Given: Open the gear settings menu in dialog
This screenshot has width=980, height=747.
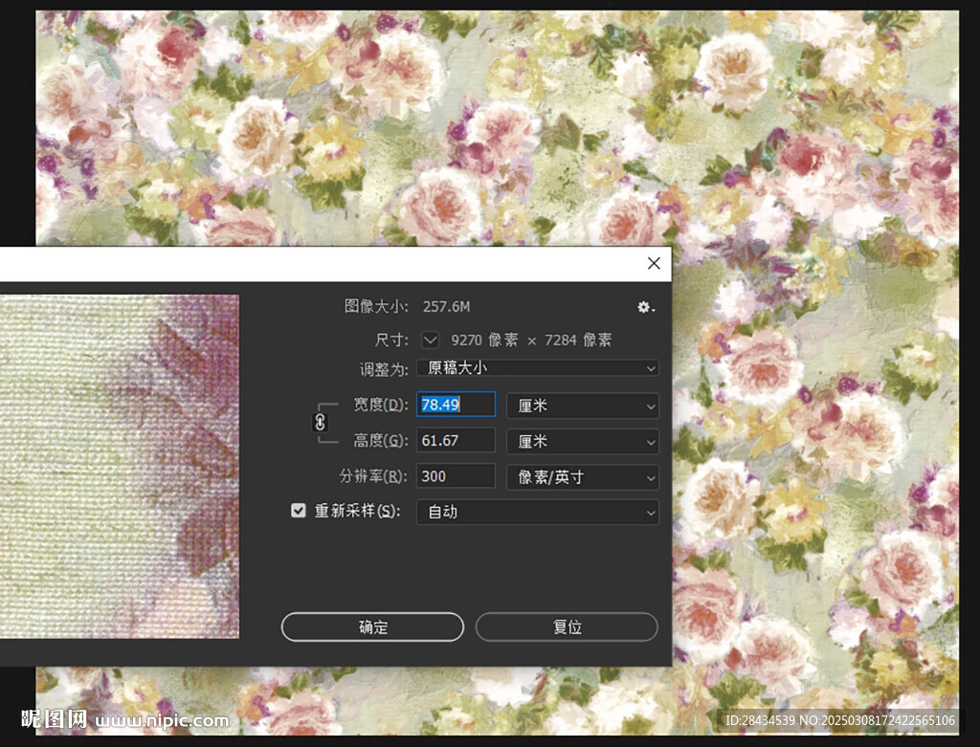Looking at the screenshot, I should pos(645,307).
